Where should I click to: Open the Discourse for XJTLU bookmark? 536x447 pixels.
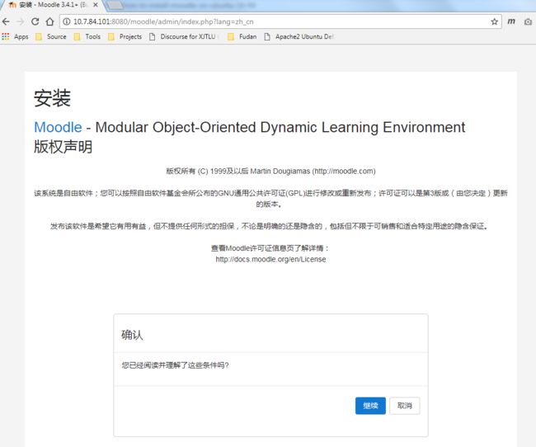183,36
